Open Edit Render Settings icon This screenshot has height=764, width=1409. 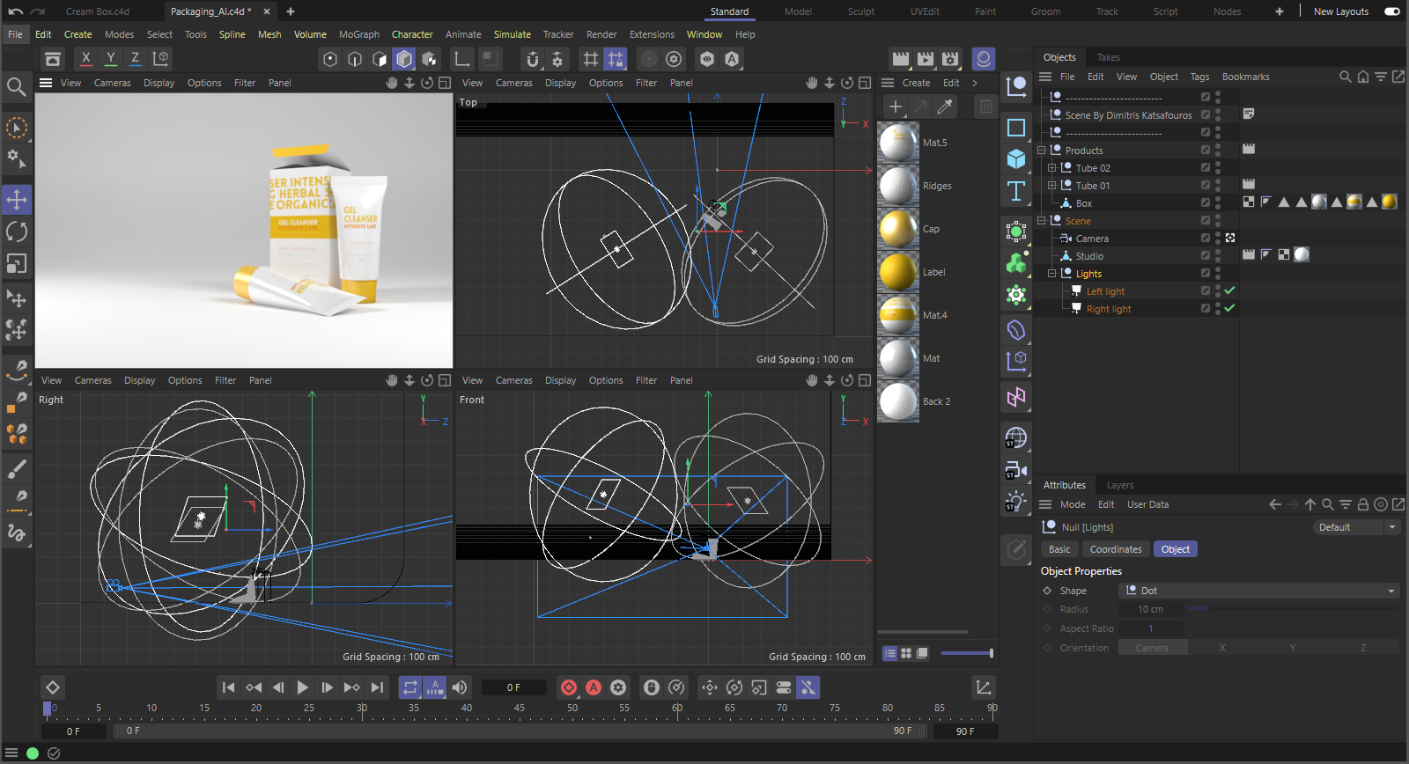coord(949,59)
